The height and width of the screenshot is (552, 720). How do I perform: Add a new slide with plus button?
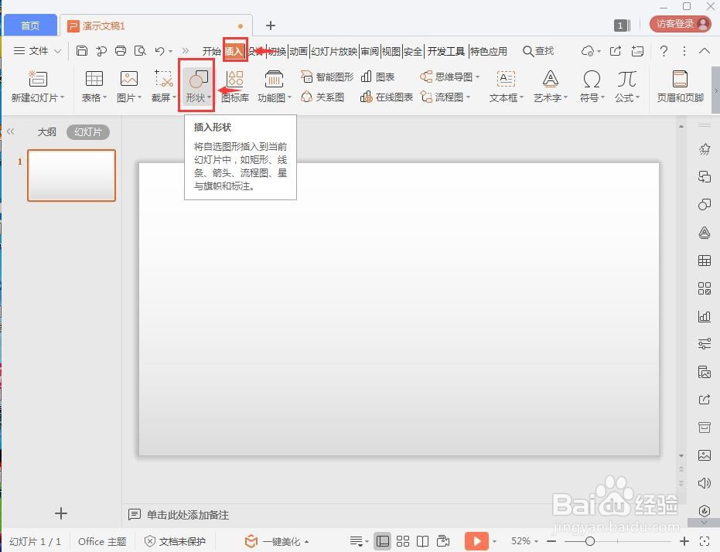click(60, 513)
